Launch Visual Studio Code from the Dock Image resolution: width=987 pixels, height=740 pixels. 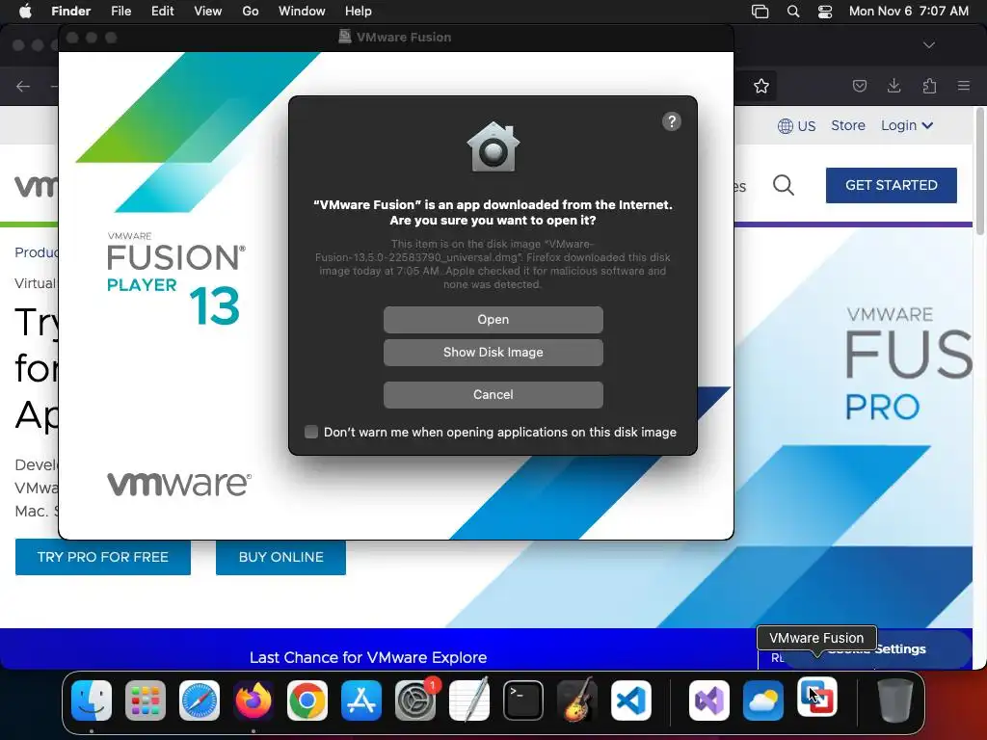click(630, 700)
